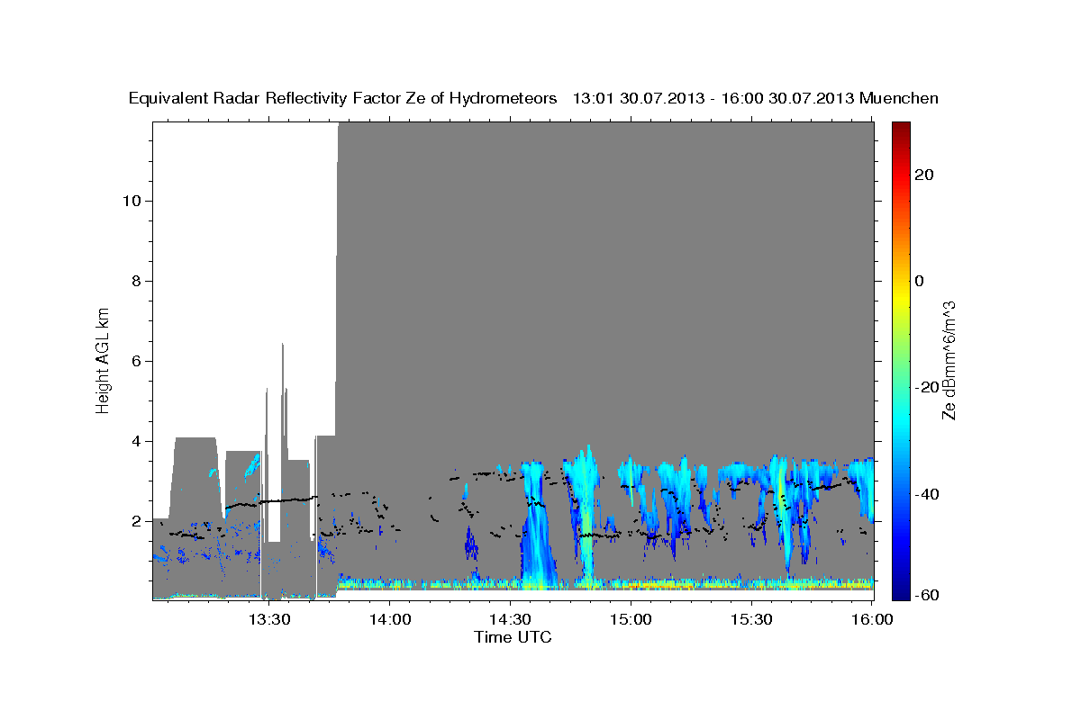Click the 'Time UTC' axis label
Screen dimensions: 1081x720
(513, 637)
